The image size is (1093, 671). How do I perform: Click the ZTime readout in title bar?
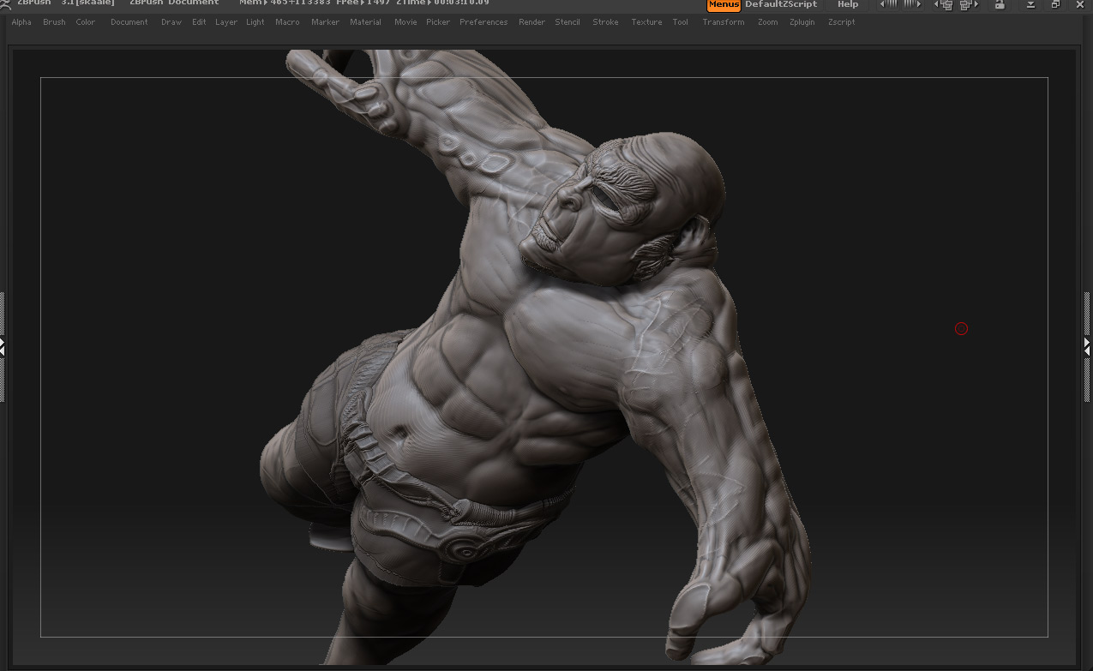pyautogui.click(x=442, y=3)
